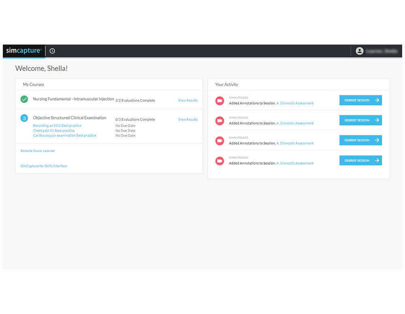
Task: View Results for Objective Structured Clinical Examination
Action: [188, 119]
